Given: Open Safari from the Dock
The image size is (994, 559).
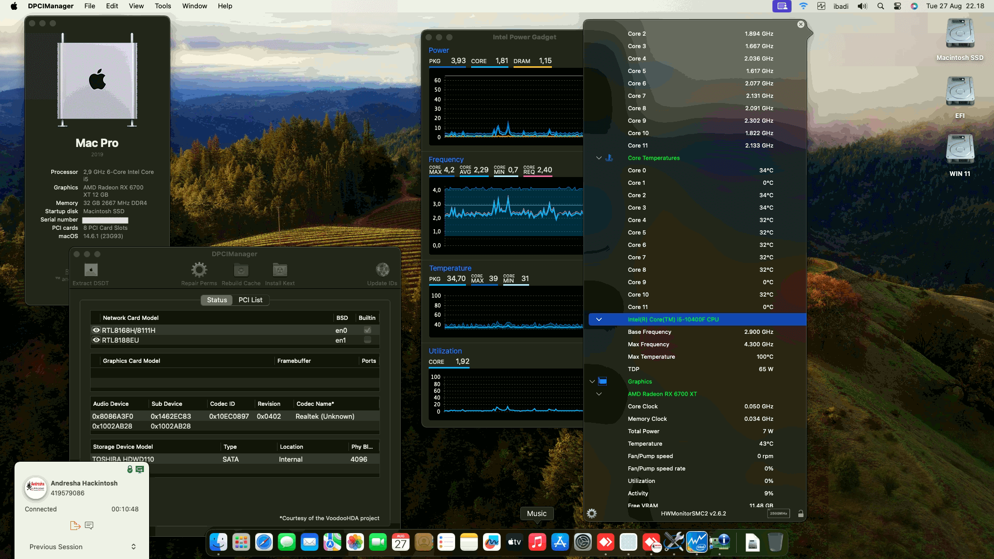Looking at the screenshot, I should click(x=264, y=542).
